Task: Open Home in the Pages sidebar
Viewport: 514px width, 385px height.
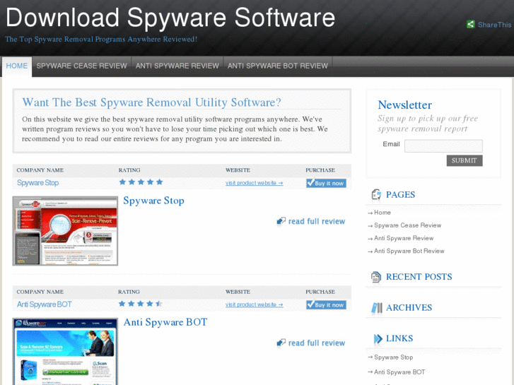Action: click(382, 213)
